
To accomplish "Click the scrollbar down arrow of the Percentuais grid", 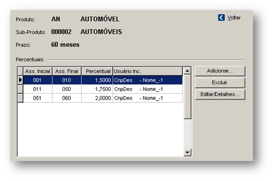I will 188,152.
